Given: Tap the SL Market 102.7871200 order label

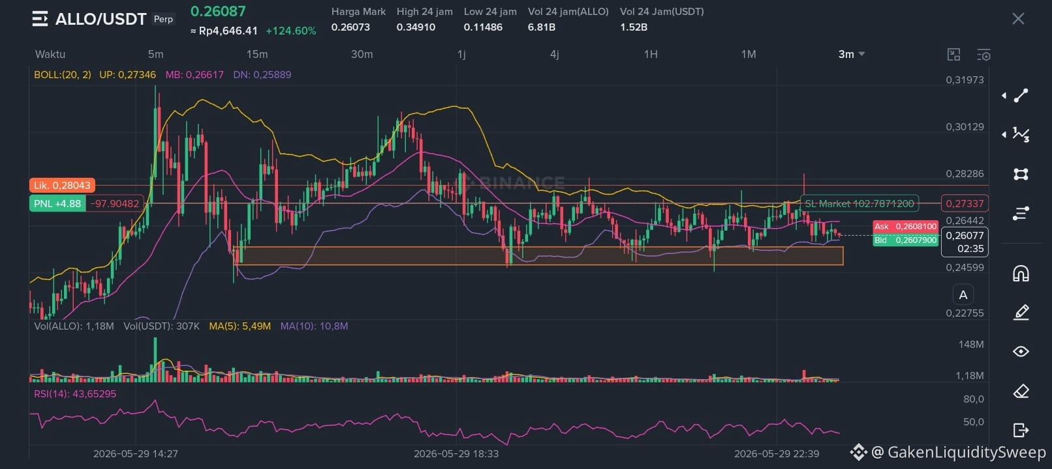Looking at the screenshot, I should click(859, 203).
